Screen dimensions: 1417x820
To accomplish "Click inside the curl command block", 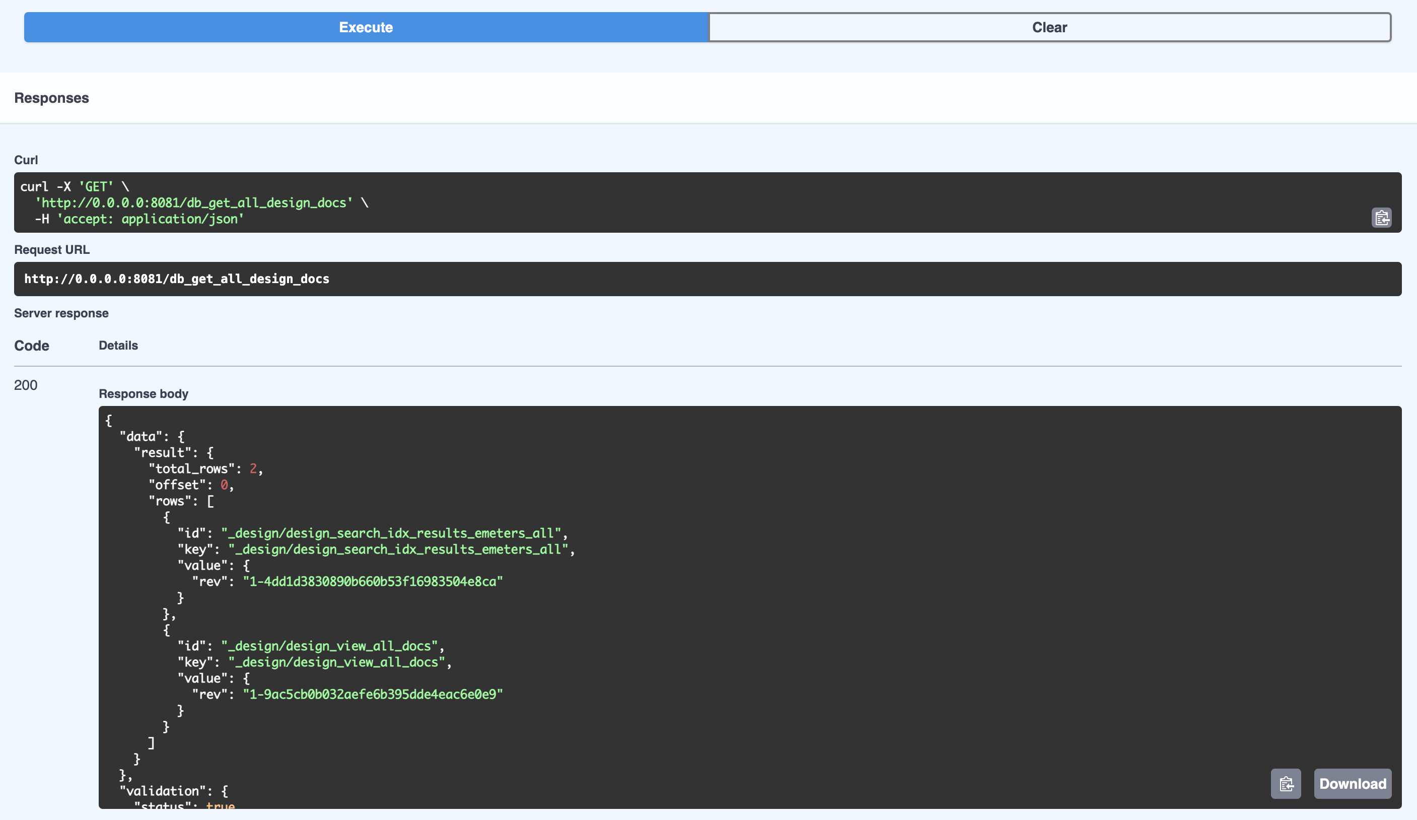I will pyautogui.click(x=675, y=202).
